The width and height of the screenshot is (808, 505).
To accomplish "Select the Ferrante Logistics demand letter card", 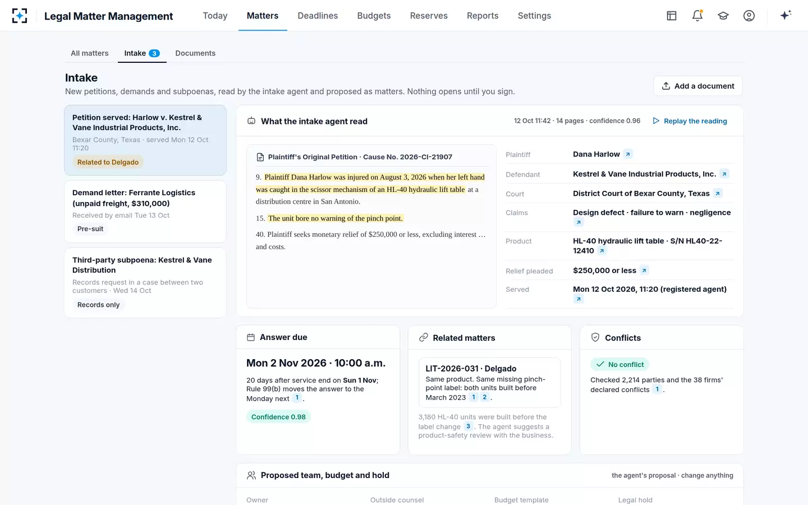I will (x=145, y=212).
